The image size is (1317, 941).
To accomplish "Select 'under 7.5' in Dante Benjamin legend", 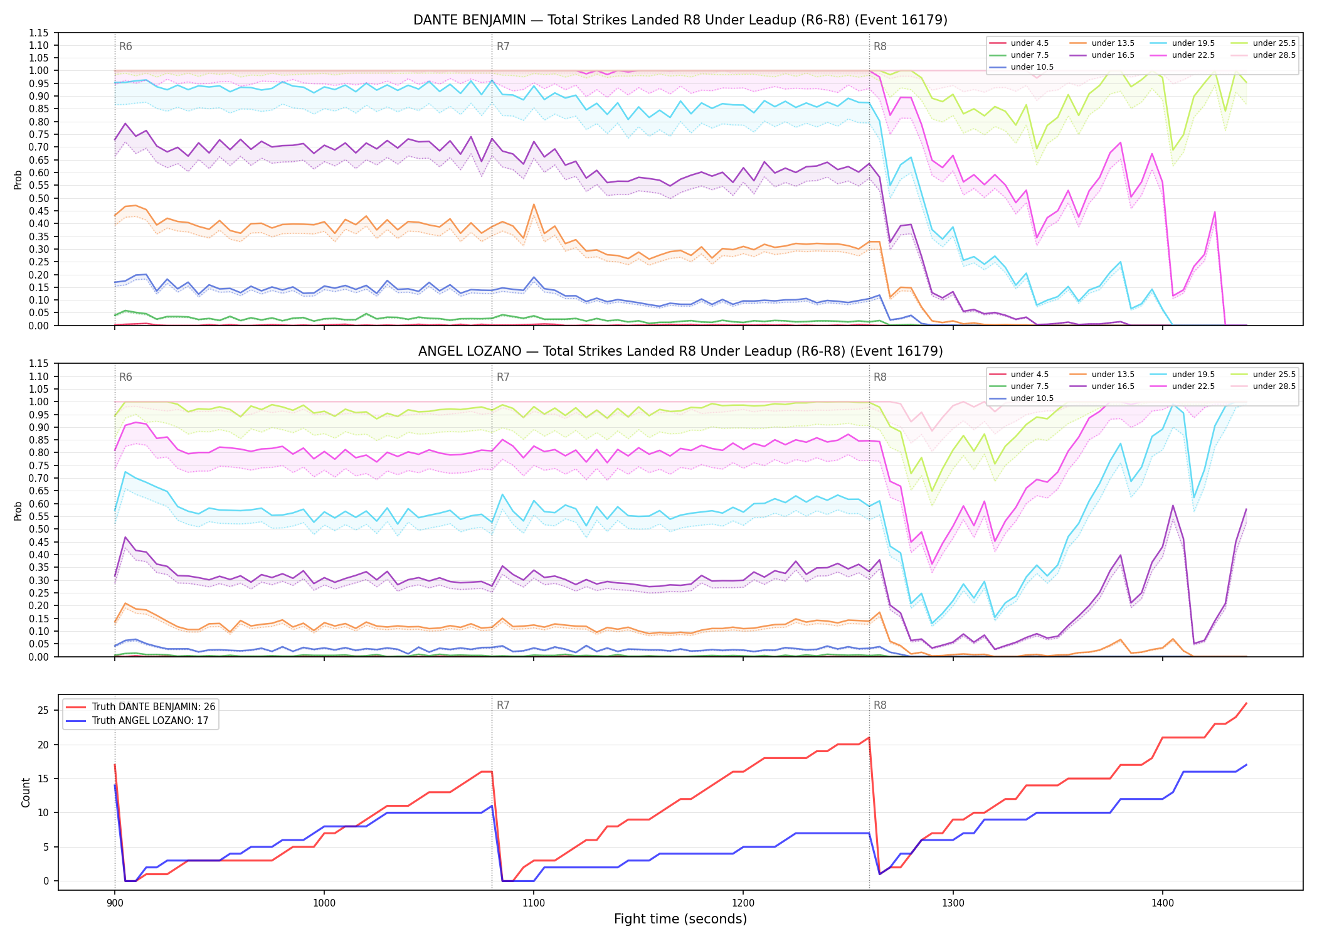I will point(1018,55).
